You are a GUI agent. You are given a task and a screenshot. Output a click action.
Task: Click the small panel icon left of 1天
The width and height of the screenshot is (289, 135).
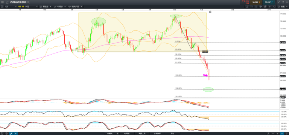2,6
